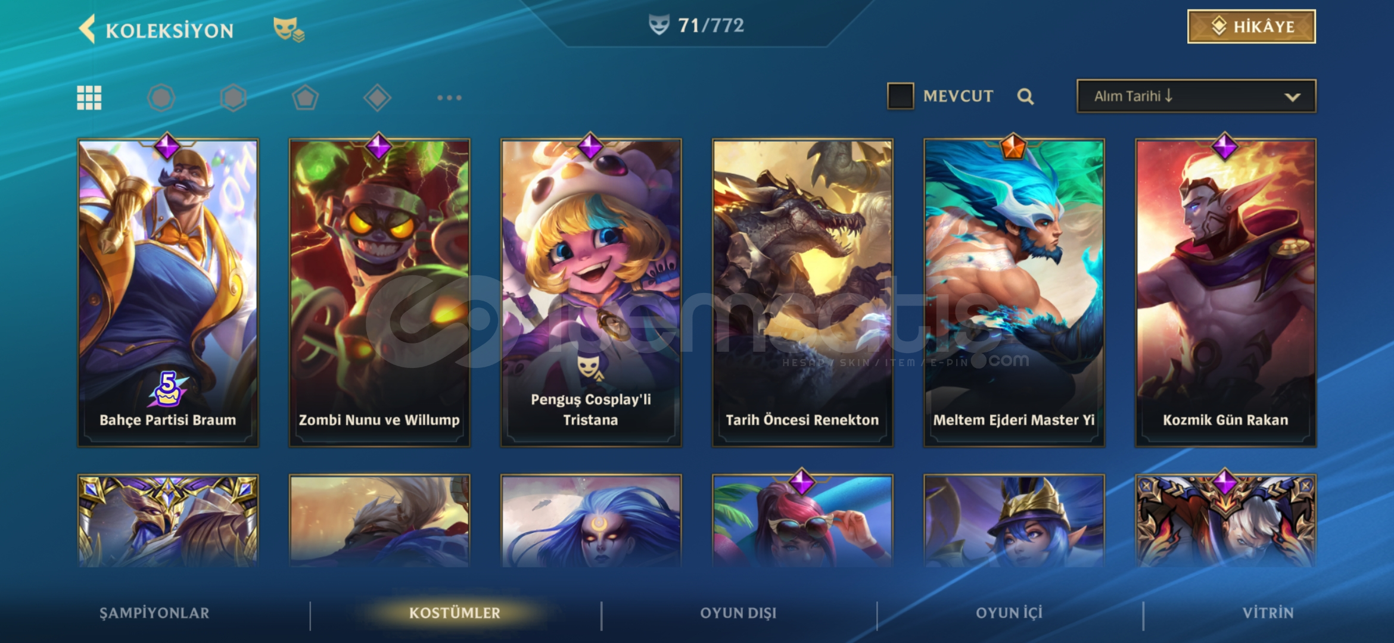Screen dimensions: 1394x643
Task: Go back using the Koleksiyon arrow
Action: pos(88,30)
